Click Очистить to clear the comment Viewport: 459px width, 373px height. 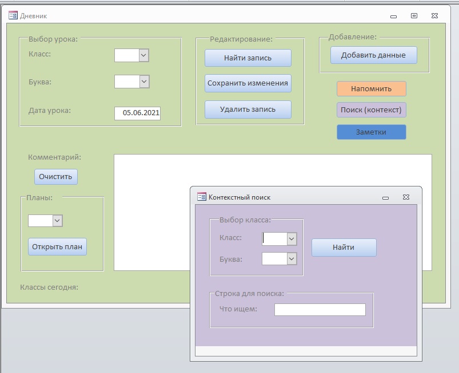point(56,177)
